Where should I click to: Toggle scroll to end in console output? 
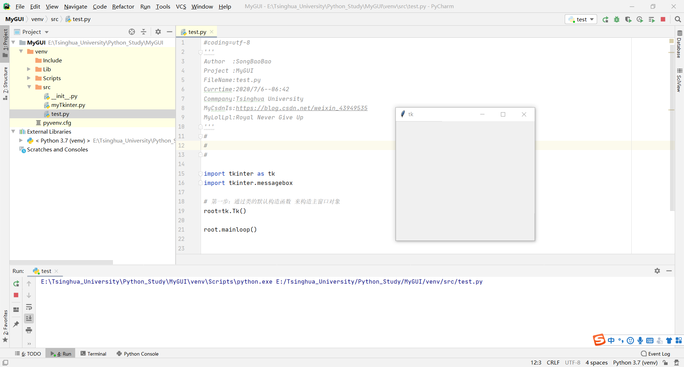coord(29,318)
